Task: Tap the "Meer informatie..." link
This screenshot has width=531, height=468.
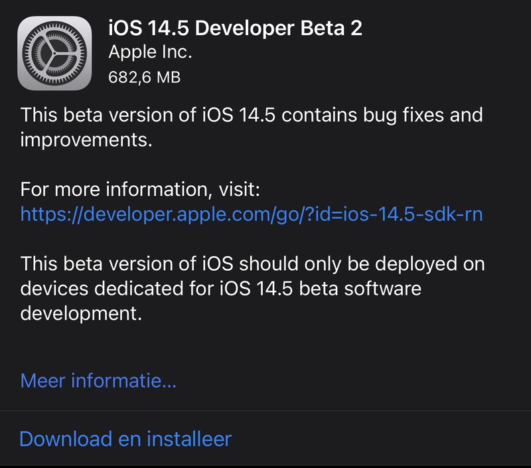Action: 98,381
